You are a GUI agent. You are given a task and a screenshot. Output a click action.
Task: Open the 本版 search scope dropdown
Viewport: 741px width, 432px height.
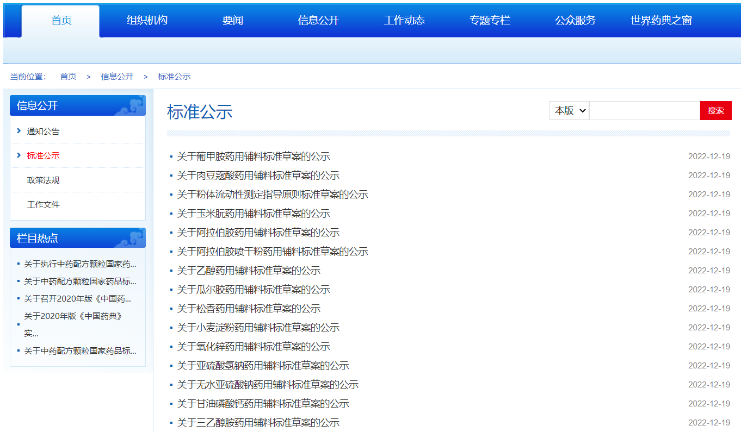(569, 110)
